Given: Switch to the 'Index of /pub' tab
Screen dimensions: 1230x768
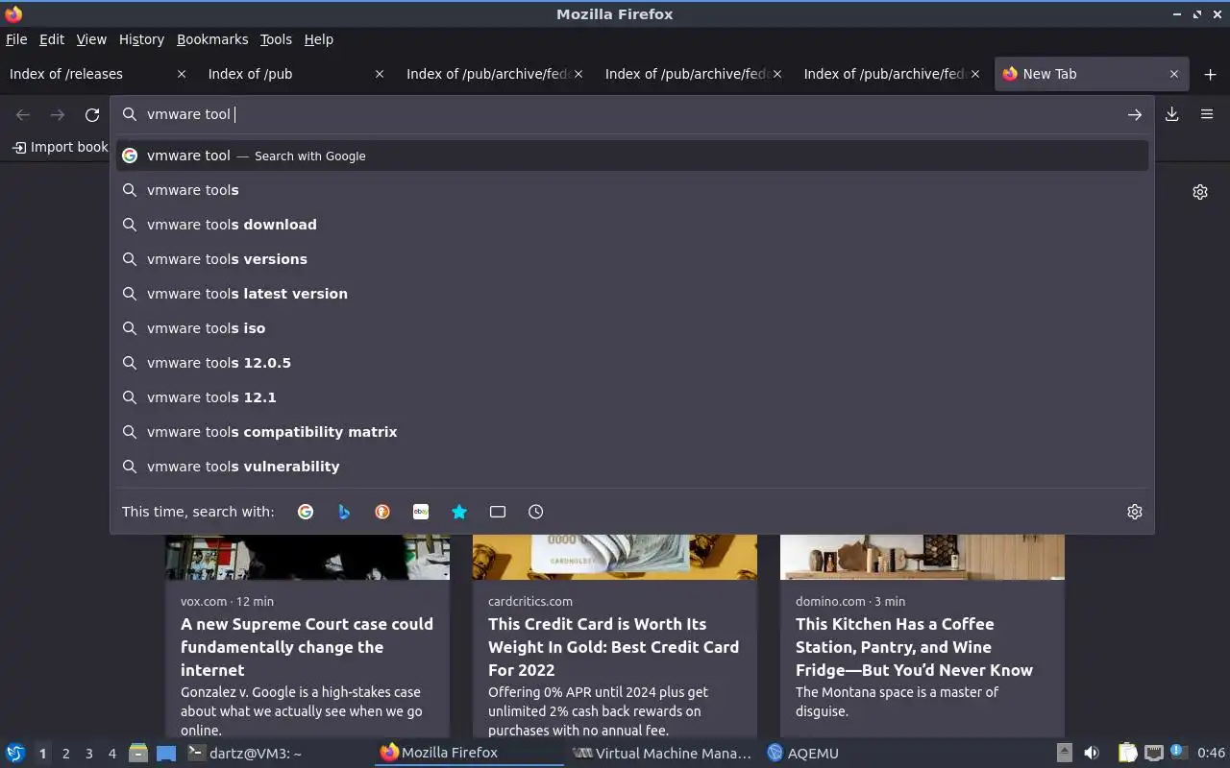Looking at the screenshot, I should coord(296,74).
